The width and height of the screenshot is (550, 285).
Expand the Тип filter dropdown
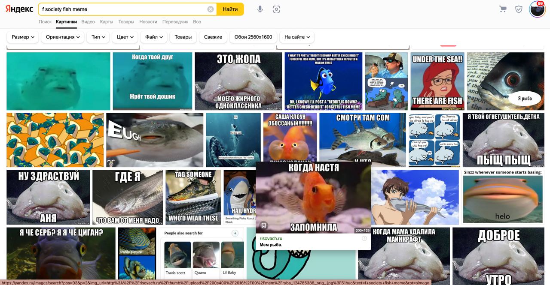tap(98, 37)
